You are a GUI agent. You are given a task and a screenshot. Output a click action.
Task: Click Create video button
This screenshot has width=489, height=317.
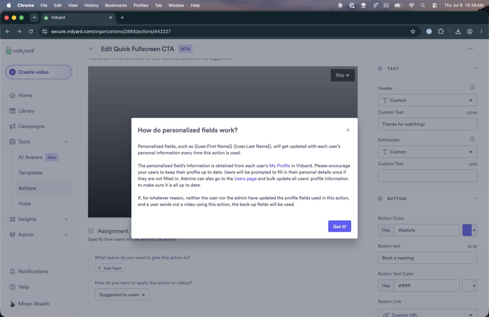39,72
